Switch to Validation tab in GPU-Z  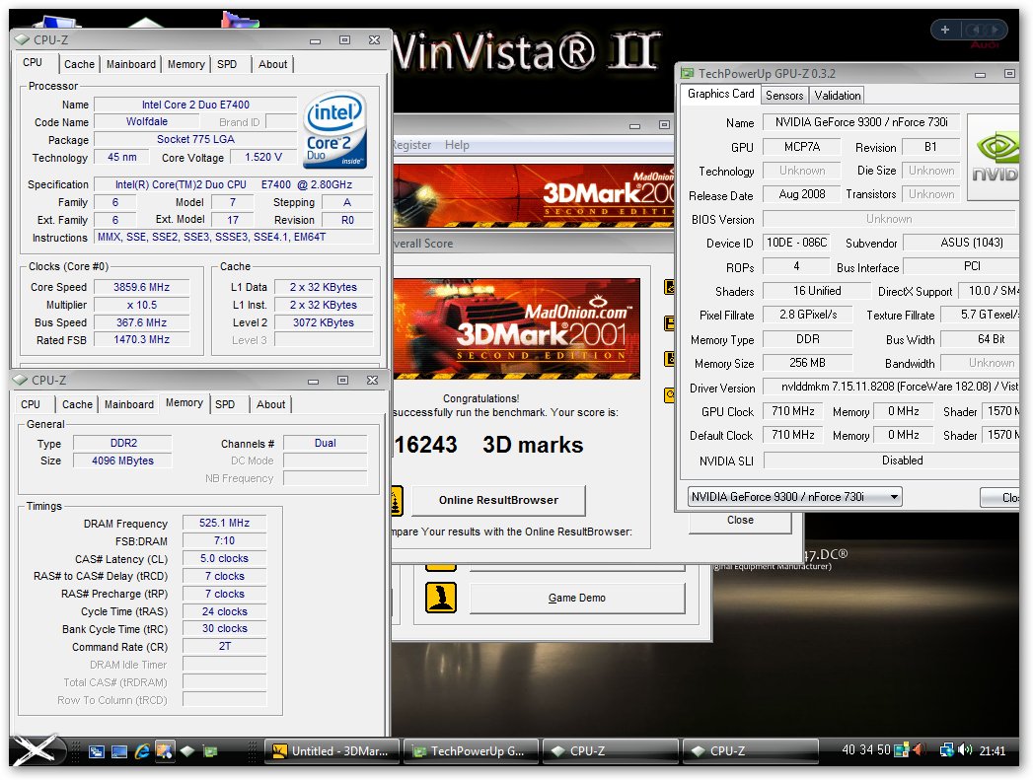point(838,96)
